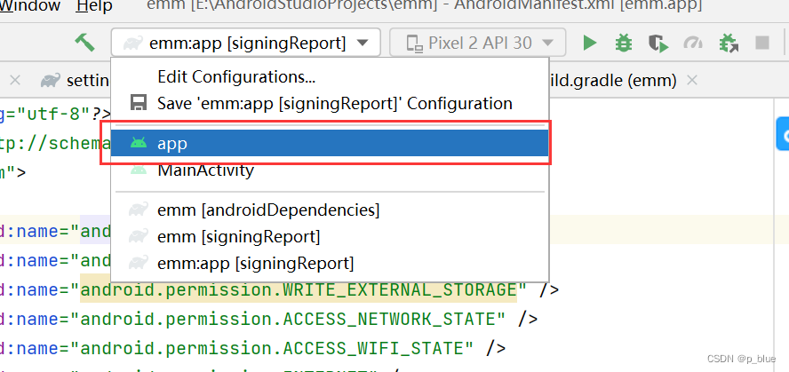Click the Attach Debugger to Process icon

point(728,44)
